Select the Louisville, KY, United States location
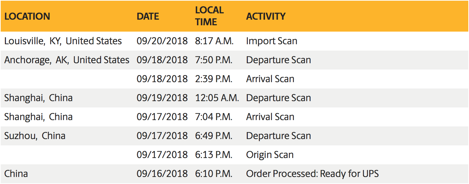Image resolution: width=469 pixels, height=184 pixels. click(x=63, y=41)
